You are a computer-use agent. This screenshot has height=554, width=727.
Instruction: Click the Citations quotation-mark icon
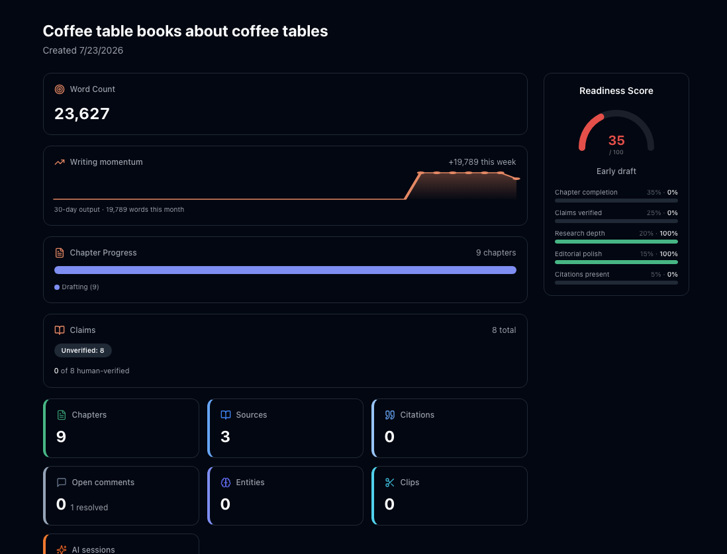pyautogui.click(x=389, y=415)
